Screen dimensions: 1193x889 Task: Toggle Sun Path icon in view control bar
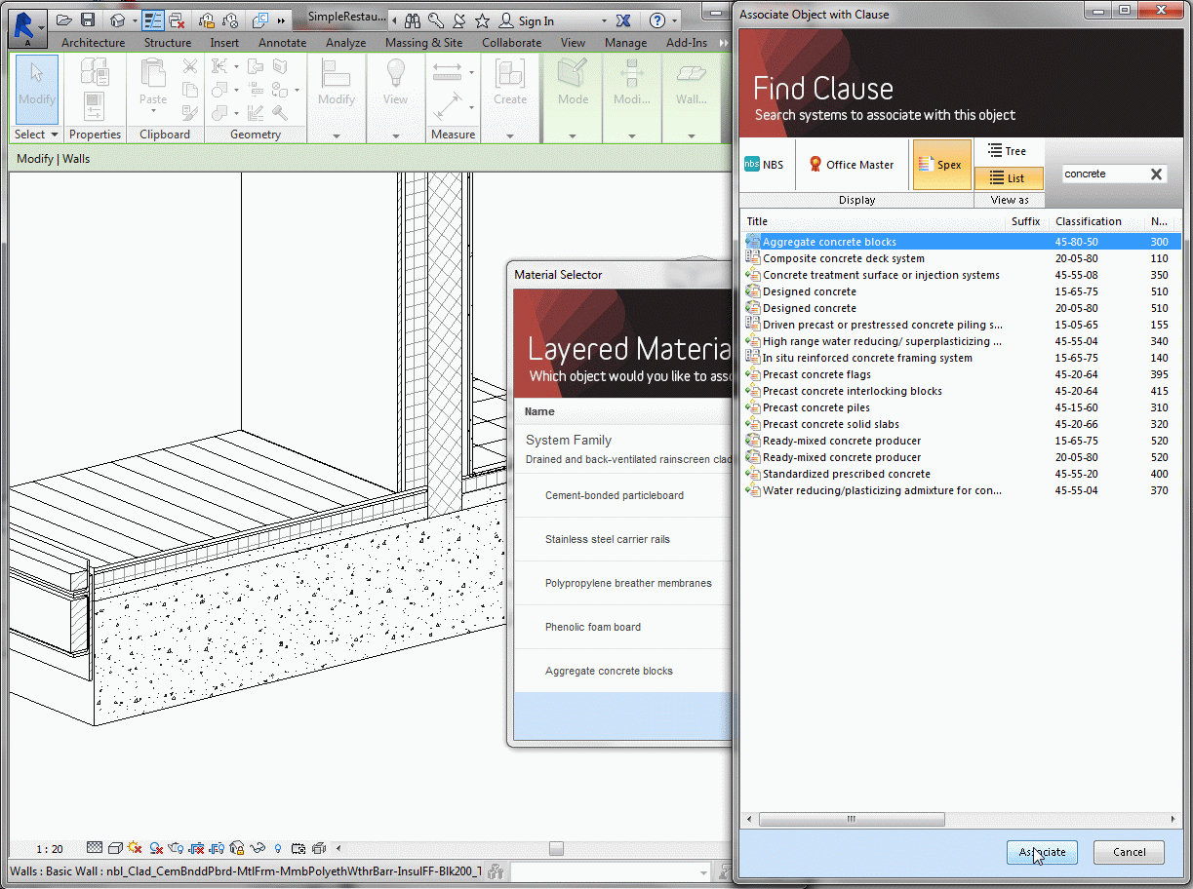pos(135,848)
